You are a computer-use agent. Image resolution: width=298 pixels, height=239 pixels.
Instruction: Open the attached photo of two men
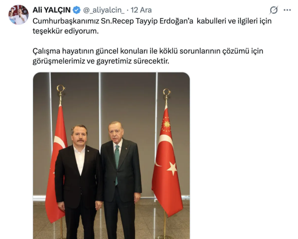tap(111, 155)
